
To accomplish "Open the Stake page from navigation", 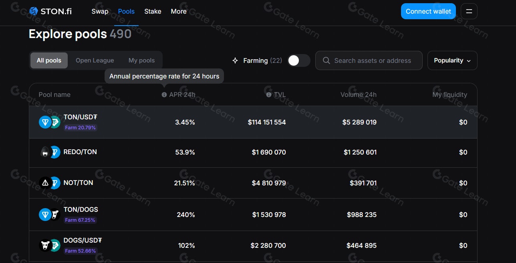I will 153,11.
